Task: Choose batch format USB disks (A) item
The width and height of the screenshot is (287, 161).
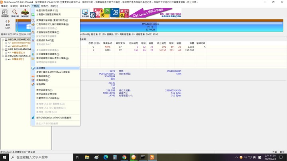Action: coord(55,98)
